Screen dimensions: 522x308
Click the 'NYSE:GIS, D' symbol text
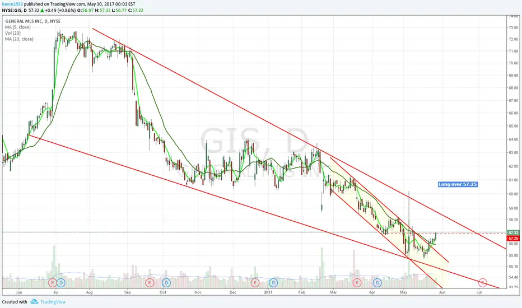pyautogui.click(x=15, y=10)
